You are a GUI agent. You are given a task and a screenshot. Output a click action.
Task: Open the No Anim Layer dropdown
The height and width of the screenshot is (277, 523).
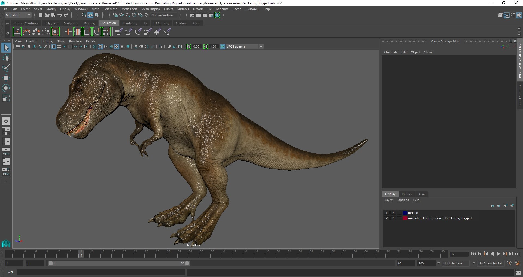[456, 263]
